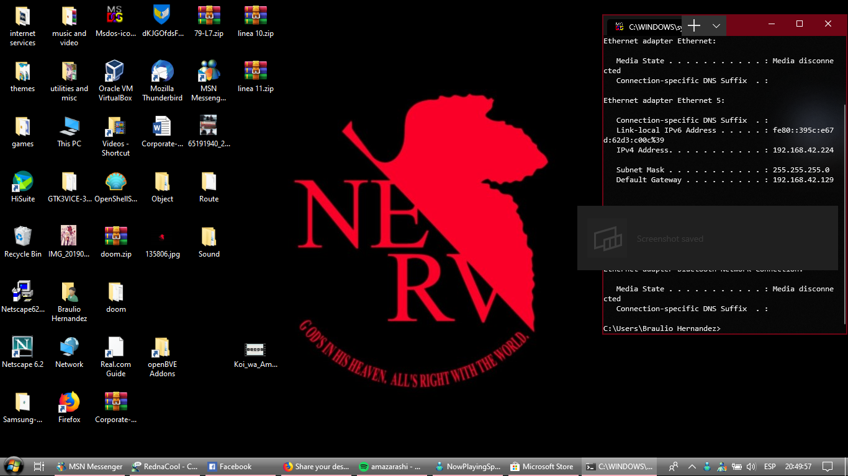The height and width of the screenshot is (476, 848).
Task: Click the Default Gateway line in terminal
Action: pyautogui.click(x=724, y=180)
